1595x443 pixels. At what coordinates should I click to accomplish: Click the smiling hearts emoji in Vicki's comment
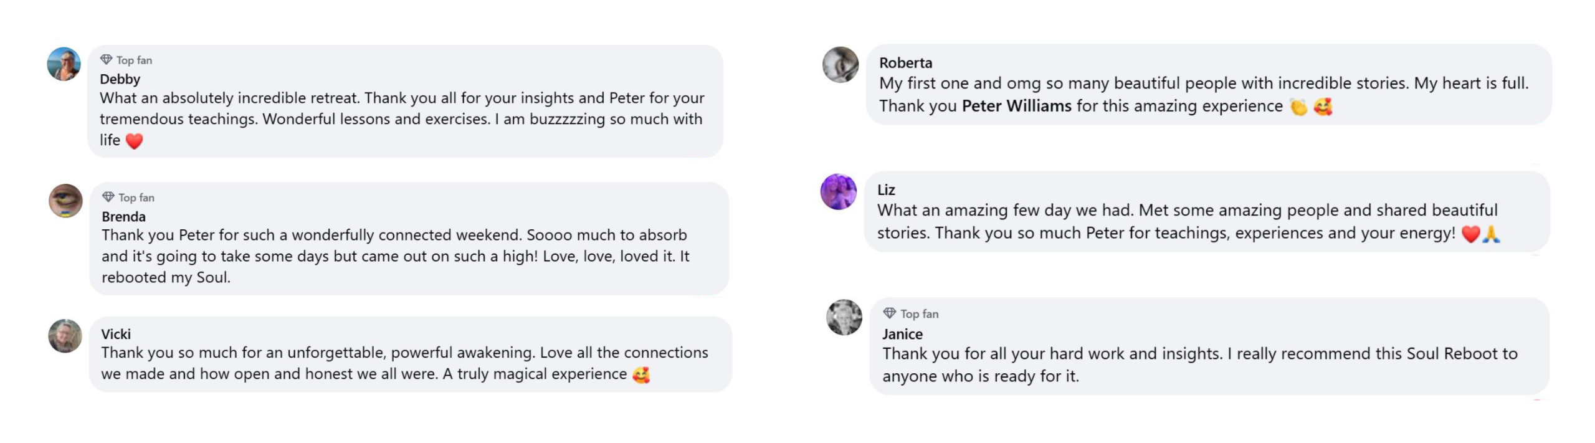coord(641,374)
